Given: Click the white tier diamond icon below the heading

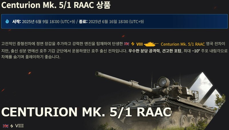Looking at the screenshot, I should [x=12, y=126].
